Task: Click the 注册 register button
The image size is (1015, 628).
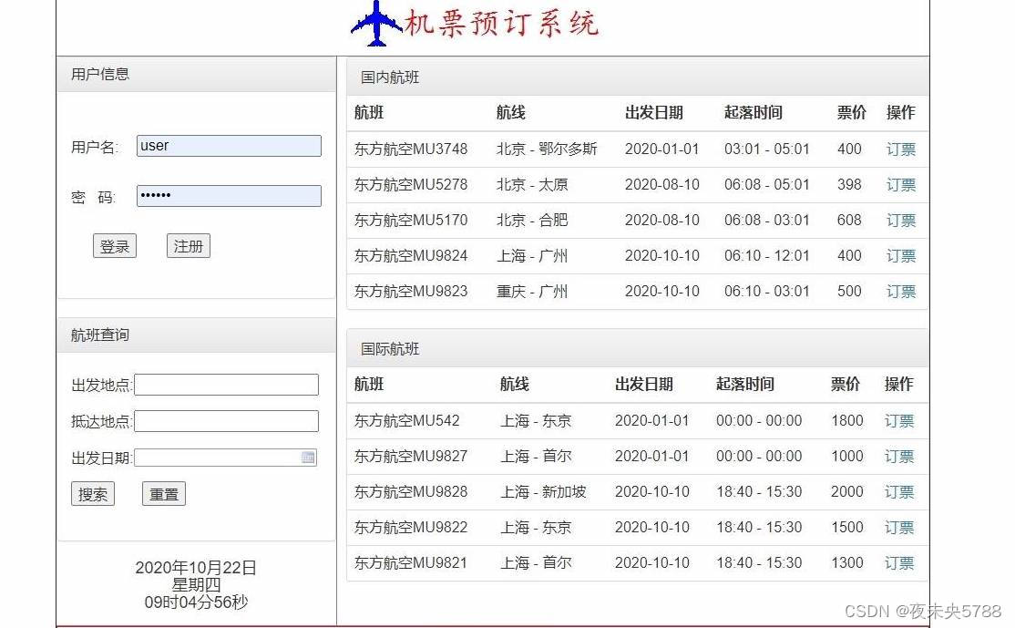Action: click(189, 246)
